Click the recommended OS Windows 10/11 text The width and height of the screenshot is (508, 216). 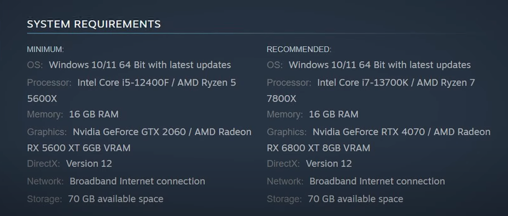[379, 65]
